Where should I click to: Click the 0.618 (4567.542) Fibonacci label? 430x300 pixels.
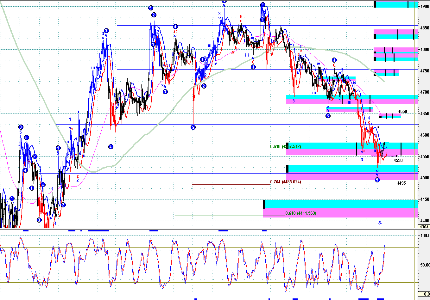[x=285, y=147]
